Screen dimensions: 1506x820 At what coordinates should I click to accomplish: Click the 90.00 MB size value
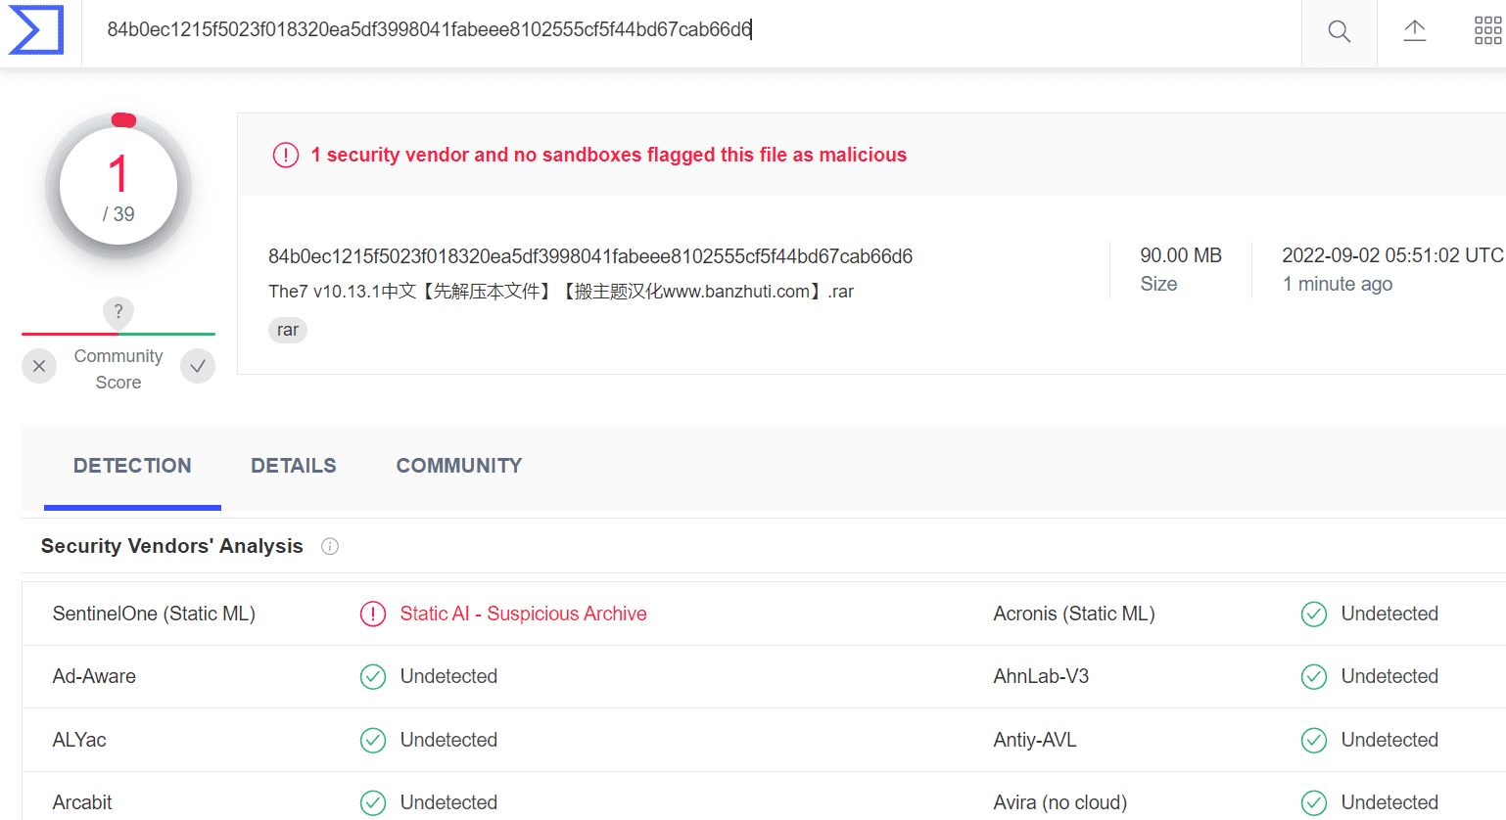pos(1181,255)
